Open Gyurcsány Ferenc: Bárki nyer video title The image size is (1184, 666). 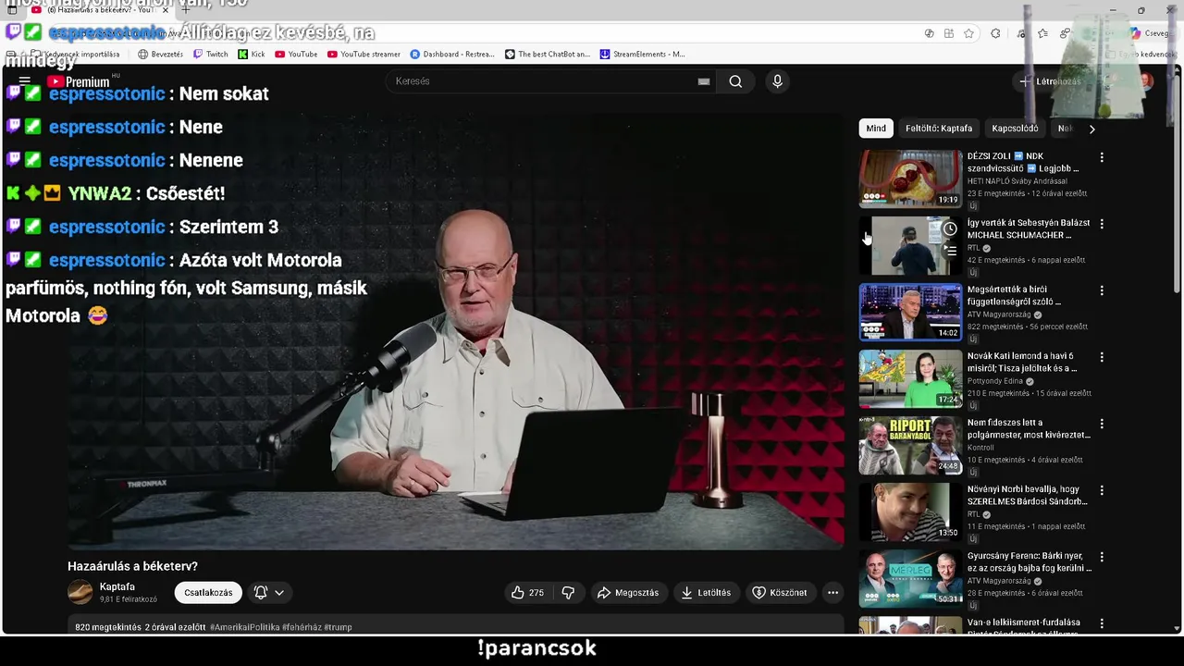tap(1030, 561)
